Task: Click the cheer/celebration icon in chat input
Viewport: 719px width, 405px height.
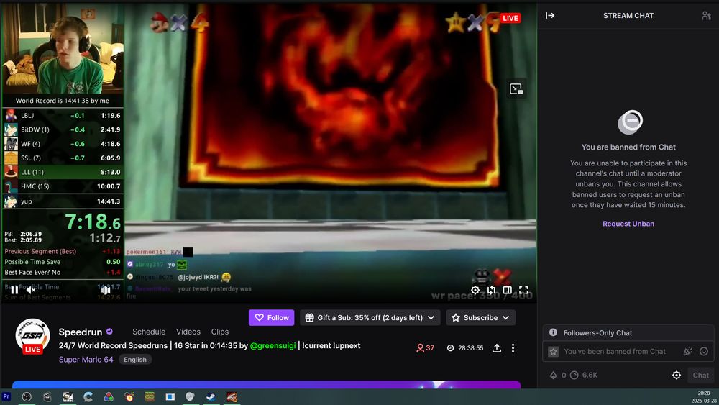Action: click(x=687, y=351)
